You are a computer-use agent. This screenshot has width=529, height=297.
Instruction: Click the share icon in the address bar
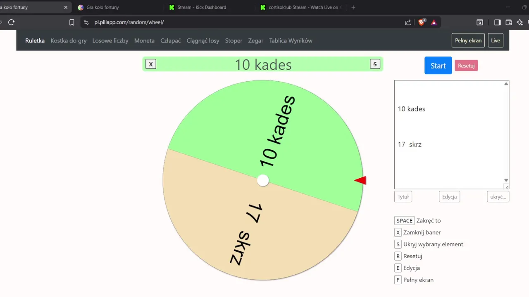408,22
